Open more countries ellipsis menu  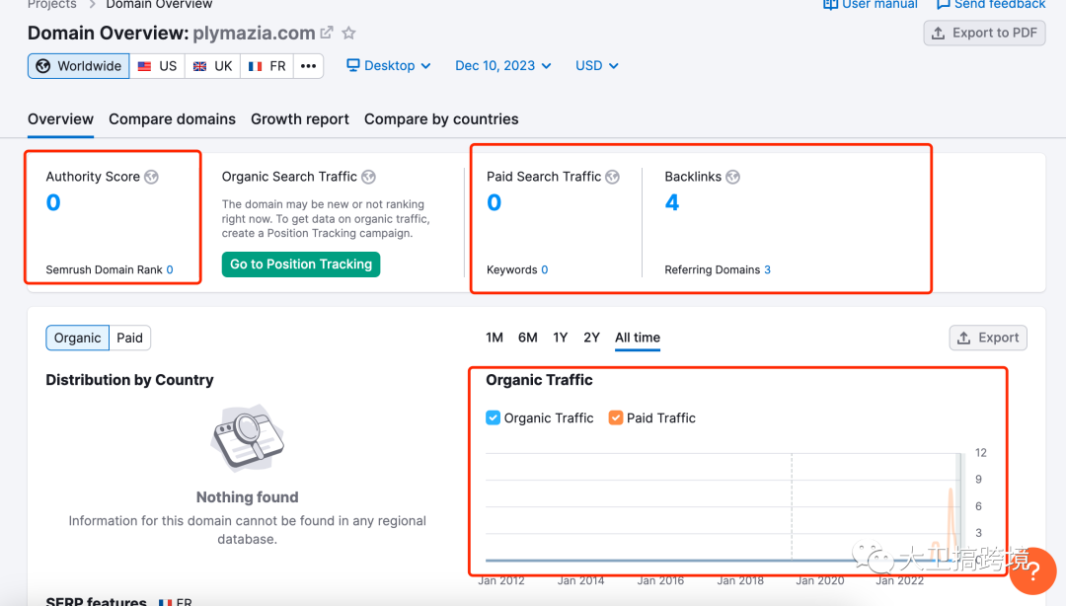[x=309, y=66]
